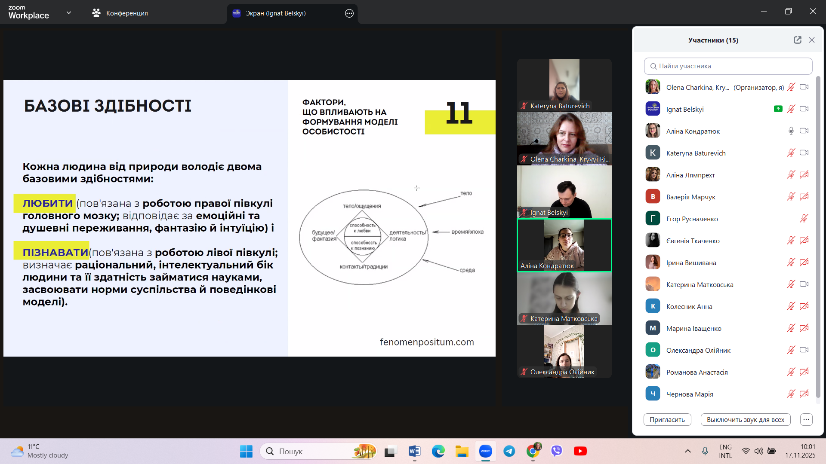The width and height of the screenshot is (826, 464).
Task: Switch to the Конференция tab
Action: (120, 13)
